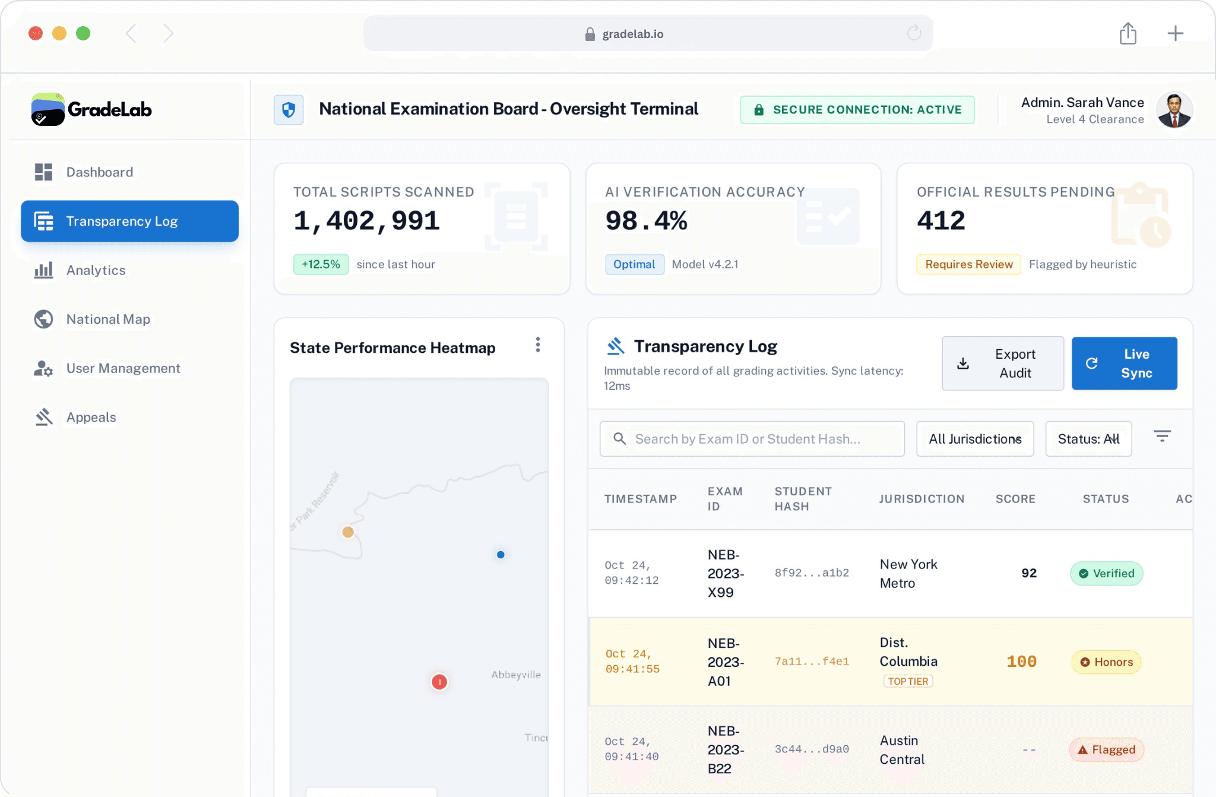Sort by SCORE column header
Image resolution: width=1216 pixels, height=797 pixels.
point(1015,499)
